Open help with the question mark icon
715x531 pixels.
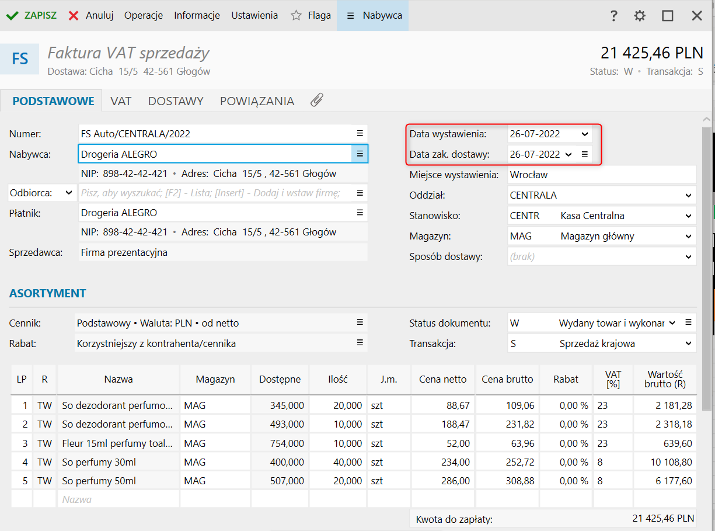(x=613, y=16)
